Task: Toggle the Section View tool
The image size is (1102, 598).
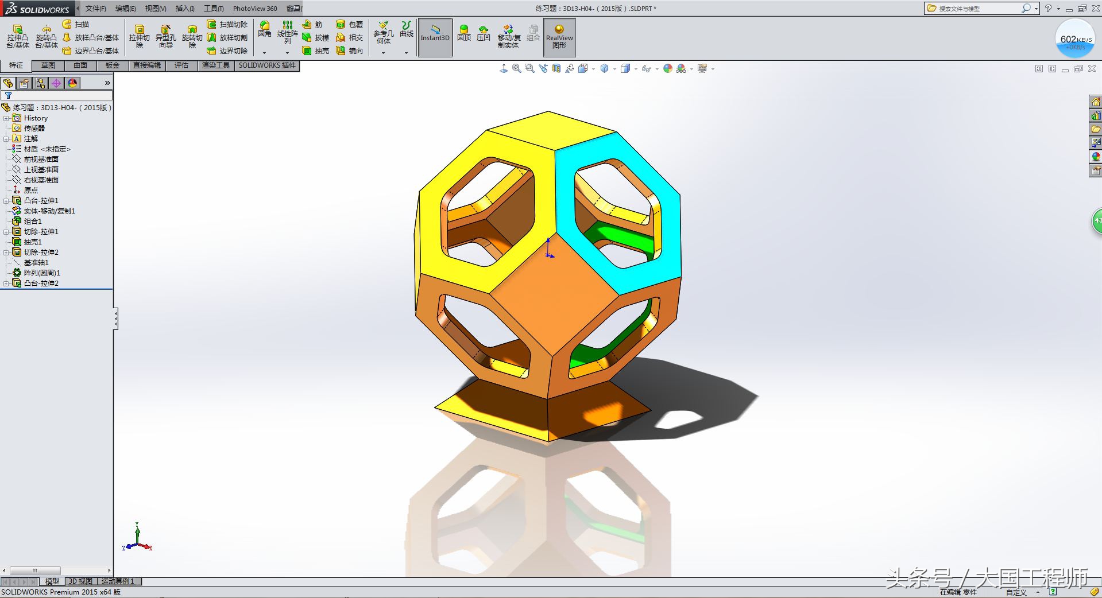Action: click(555, 68)
